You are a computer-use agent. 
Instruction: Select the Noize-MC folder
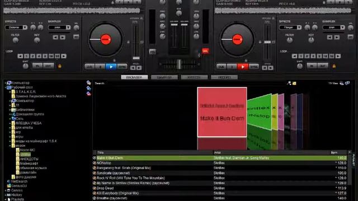click(x=27, y=150)
